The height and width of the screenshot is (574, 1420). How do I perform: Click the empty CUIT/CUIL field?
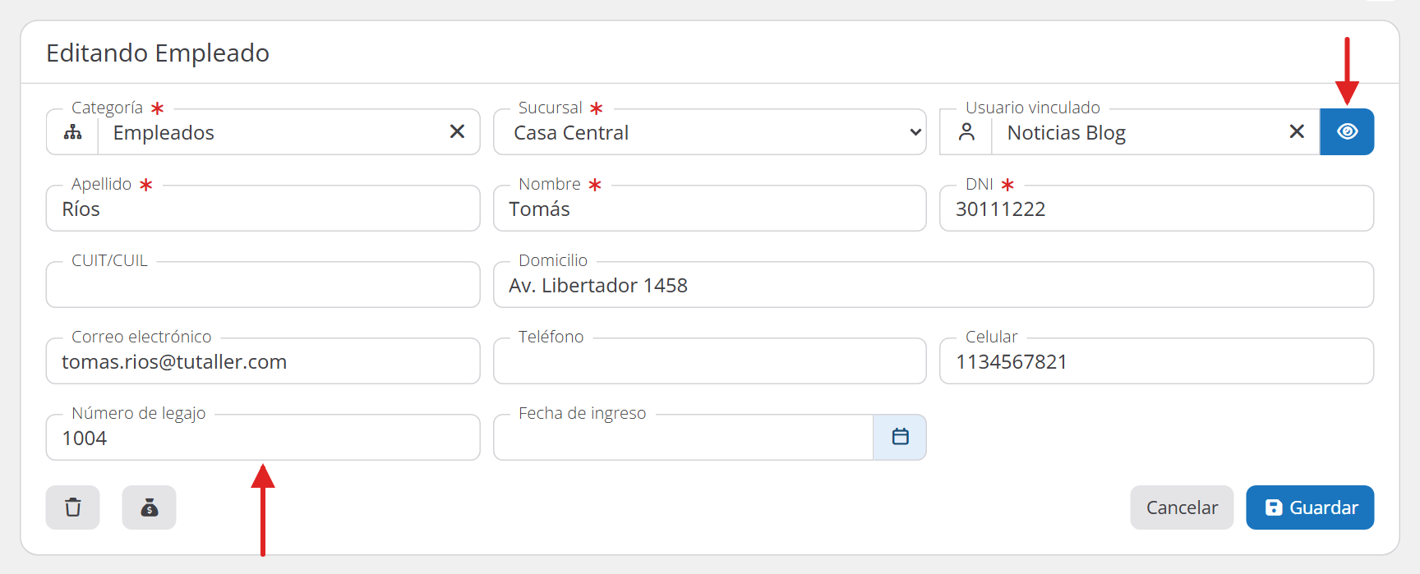coord(263,285)
